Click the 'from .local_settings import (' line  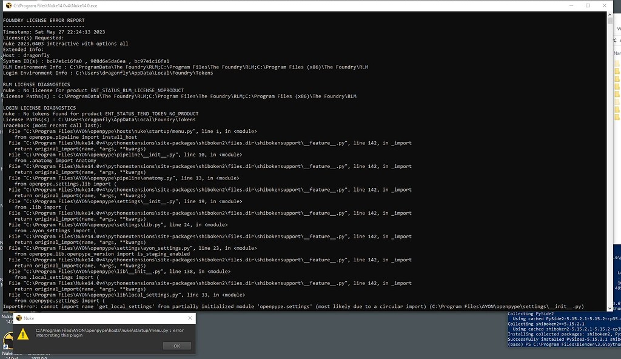tap(57, 277)
